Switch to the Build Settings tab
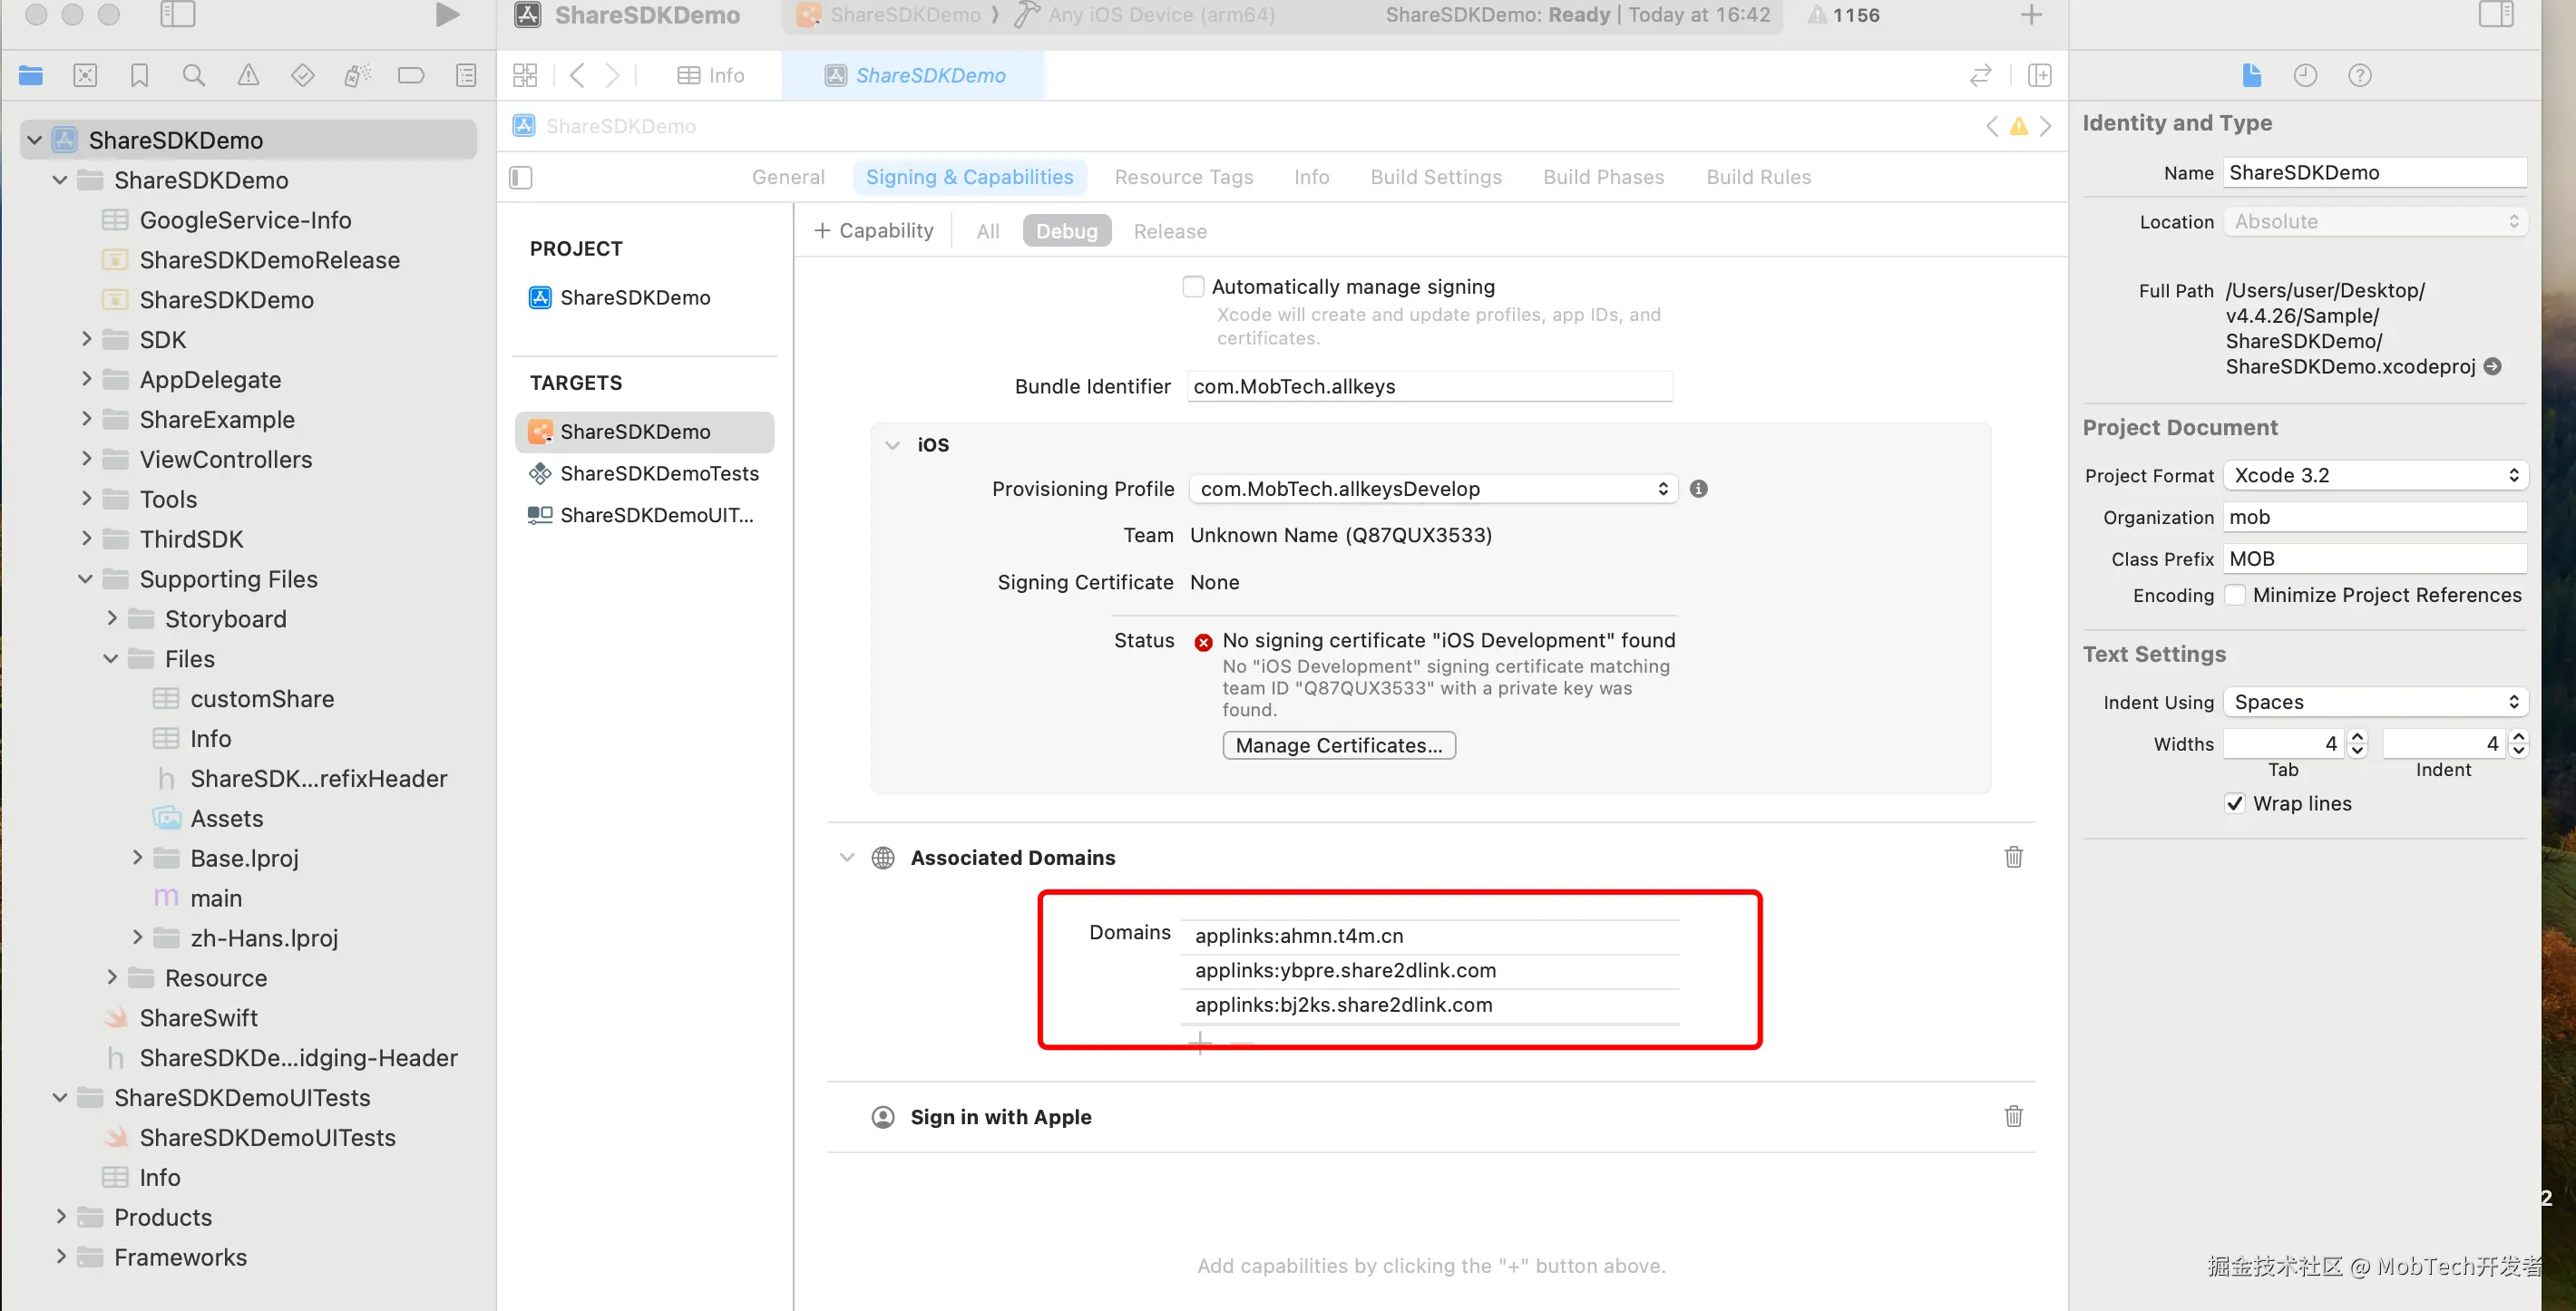Image resolution: width=2576 pixels, height=1311 pixels. (1435, 177)
